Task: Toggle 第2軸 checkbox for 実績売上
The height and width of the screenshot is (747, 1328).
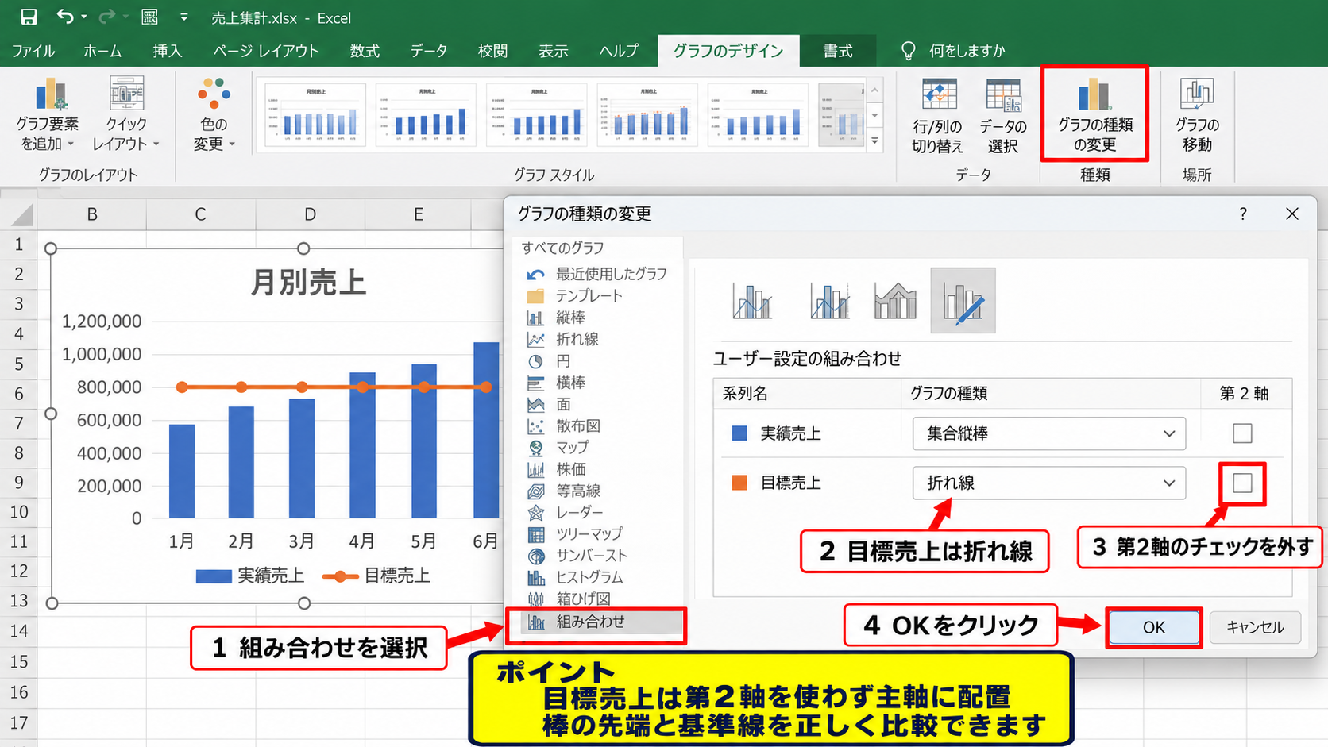Action: [x=1242, y=433]
